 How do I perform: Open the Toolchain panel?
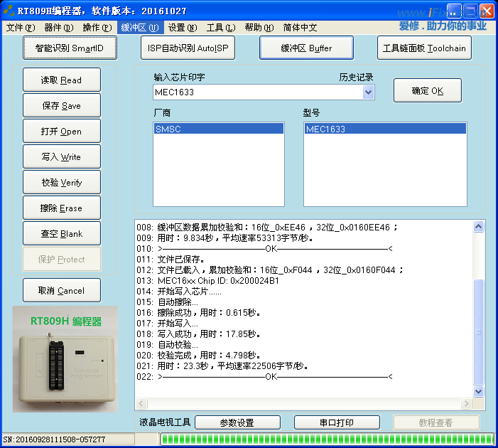pyautogui.click(x=424, y=48)
